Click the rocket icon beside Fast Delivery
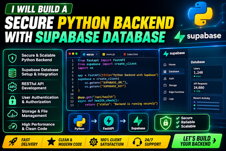This screenshot has height=151, width=226. click(13, 142)
